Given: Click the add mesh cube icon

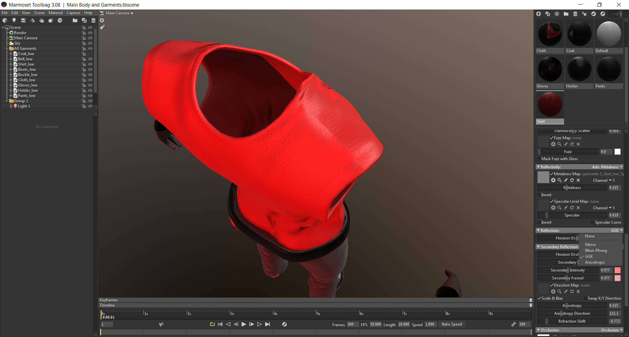Looking at the screenshot, I should tap(5, 20).
